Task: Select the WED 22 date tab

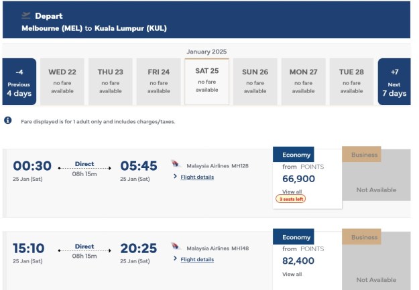Action: (x=62, y=82)
